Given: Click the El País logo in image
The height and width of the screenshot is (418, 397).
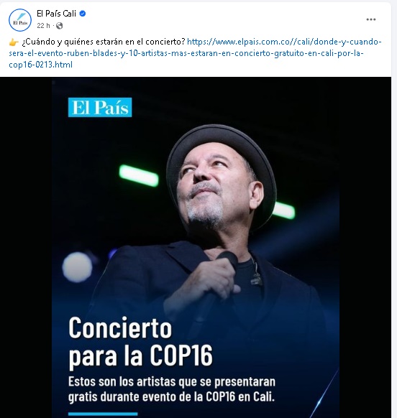Looking at the screenshot, I should click(x=100, y=107).
